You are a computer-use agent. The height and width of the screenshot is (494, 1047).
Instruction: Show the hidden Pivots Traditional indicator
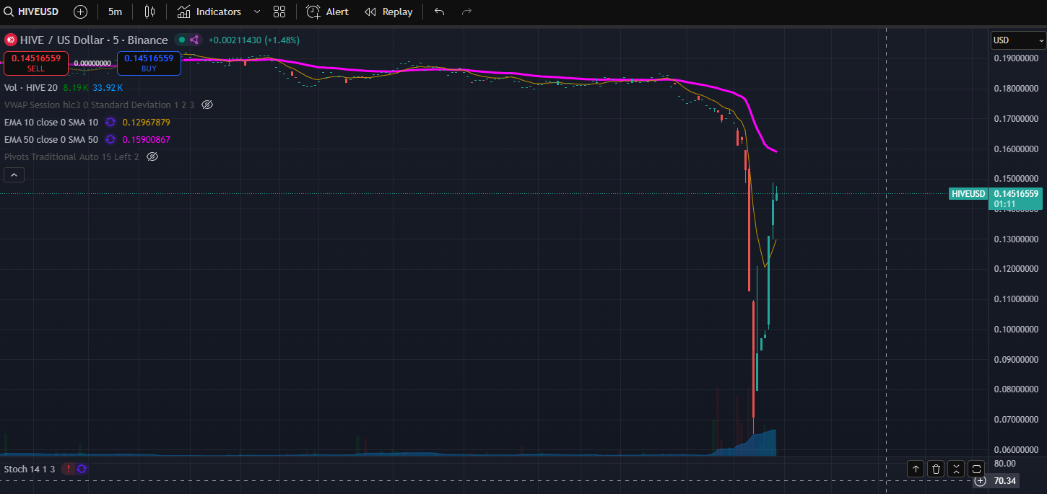click(x=152, y=156)
